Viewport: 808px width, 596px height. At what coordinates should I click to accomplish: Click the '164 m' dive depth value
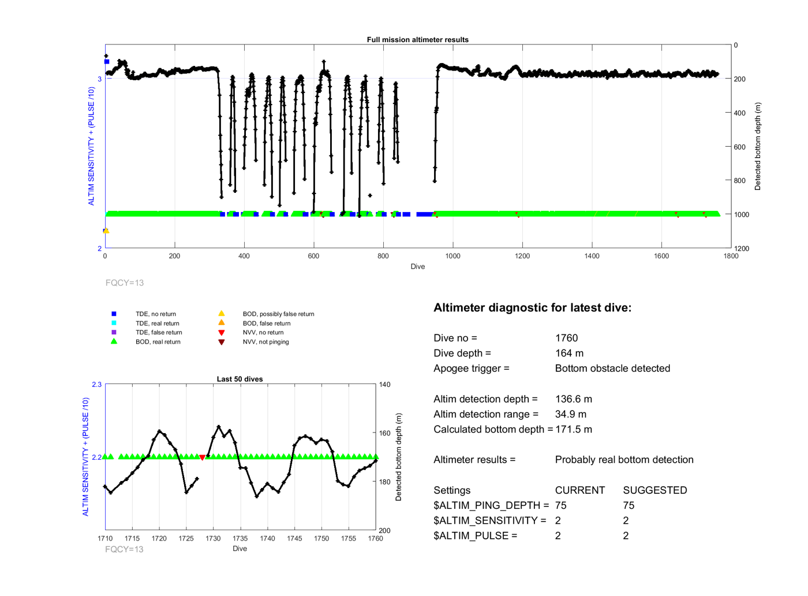(569, 353)
